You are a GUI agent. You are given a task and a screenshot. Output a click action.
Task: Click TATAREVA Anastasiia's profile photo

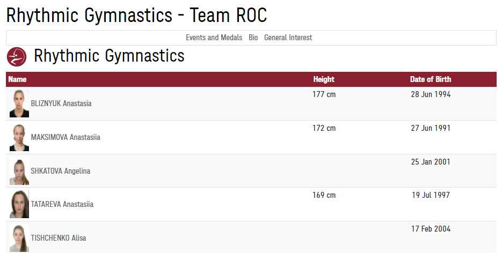pyautogui.click(x=19, y=204)
